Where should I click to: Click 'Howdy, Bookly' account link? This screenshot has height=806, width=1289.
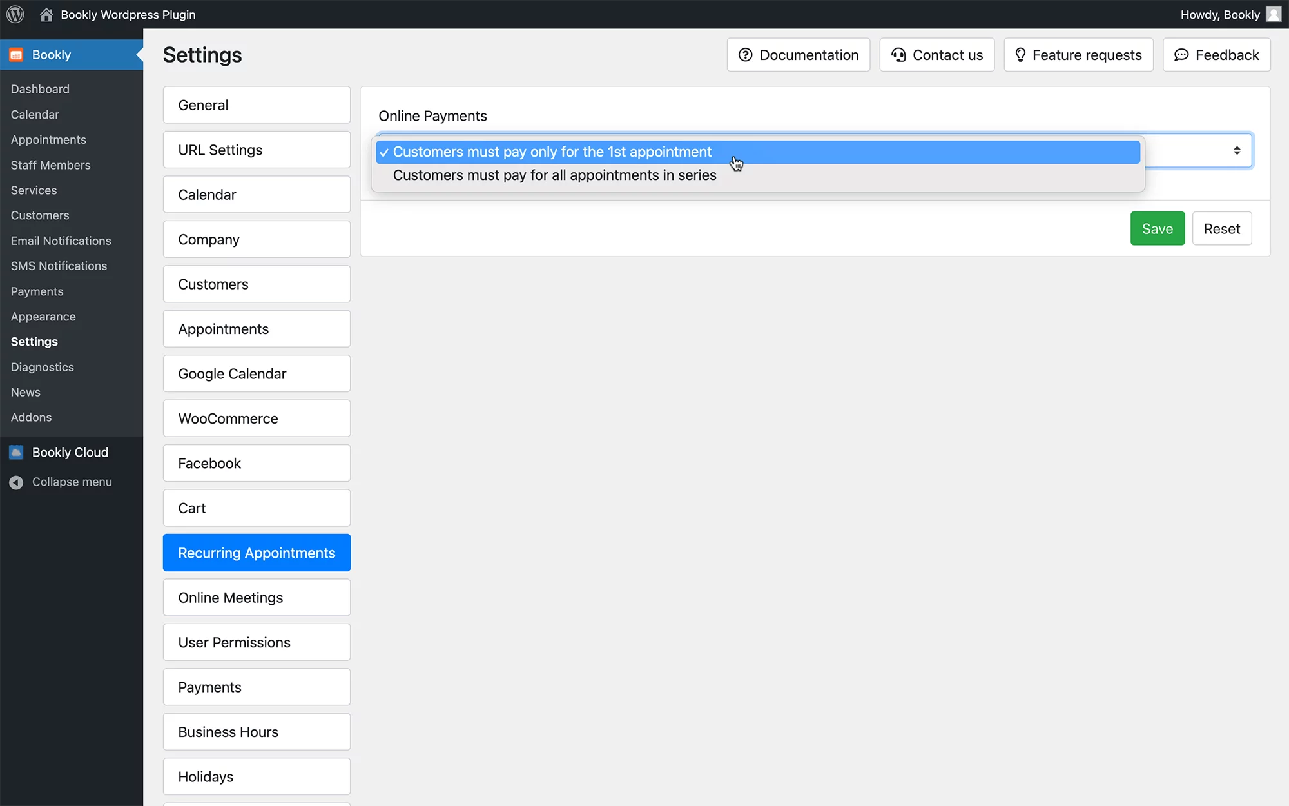pos(1220,14)
